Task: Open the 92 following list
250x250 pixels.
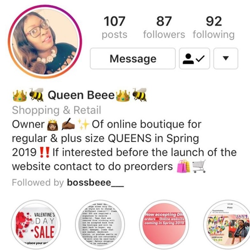Action: tap(214, 28)
